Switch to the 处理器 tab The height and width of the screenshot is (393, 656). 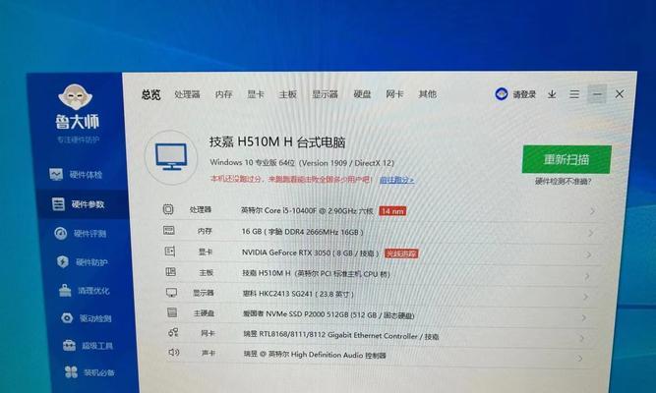187,94
